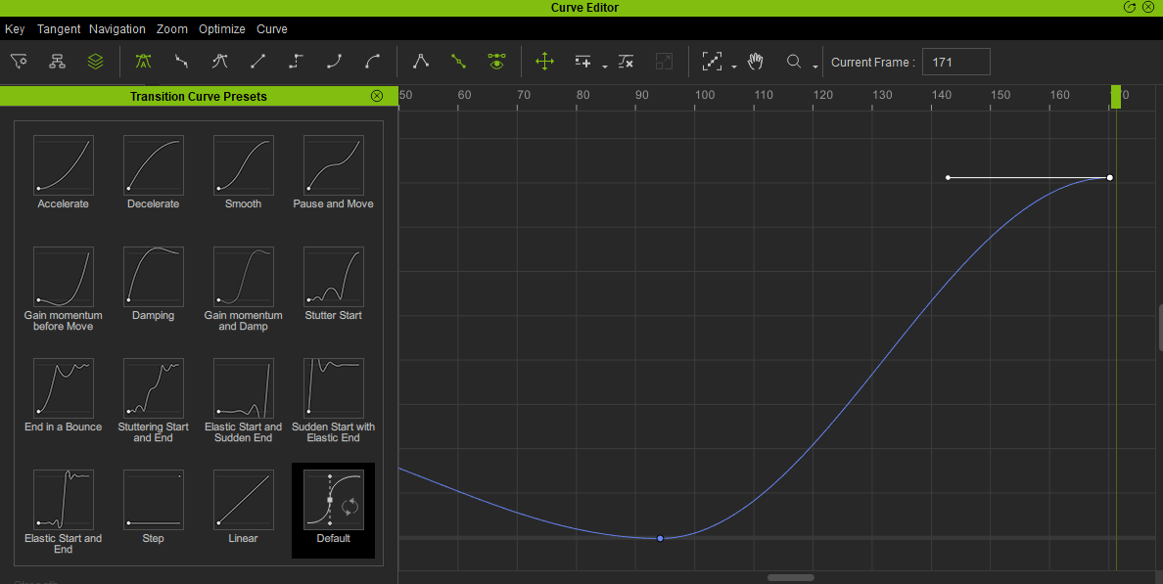The image size is (1163, 584).
Task: Click the Current Frame input field
Action: [x=955, y=62]
